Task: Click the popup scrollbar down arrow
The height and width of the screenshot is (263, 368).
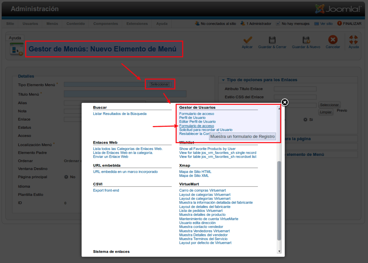Action: (279, 252)
